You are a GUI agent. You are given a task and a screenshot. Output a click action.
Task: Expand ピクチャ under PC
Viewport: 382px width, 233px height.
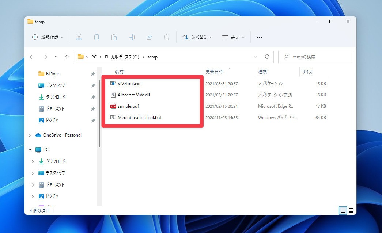pyautogui.click(x=33, y=196)
